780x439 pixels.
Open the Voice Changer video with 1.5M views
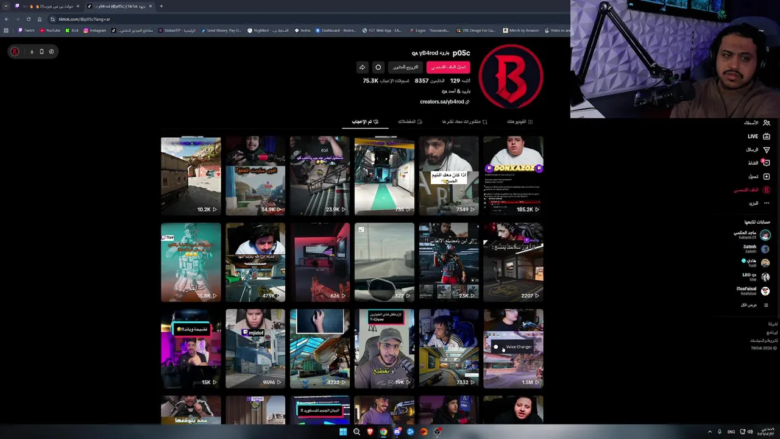coord(513,349)
